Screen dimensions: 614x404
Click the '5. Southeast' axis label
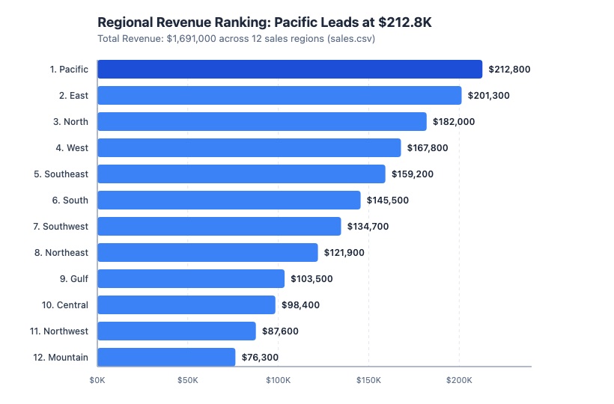[61, 174]
